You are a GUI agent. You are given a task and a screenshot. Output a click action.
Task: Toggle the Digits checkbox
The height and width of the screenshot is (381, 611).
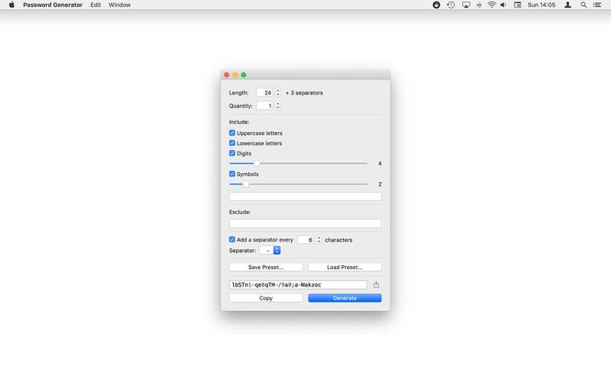232,153
